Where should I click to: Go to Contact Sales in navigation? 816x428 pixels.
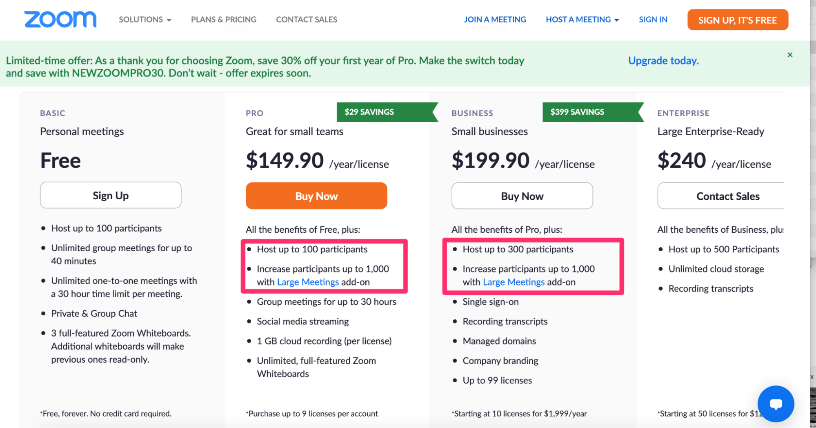(x=307, y=20)
